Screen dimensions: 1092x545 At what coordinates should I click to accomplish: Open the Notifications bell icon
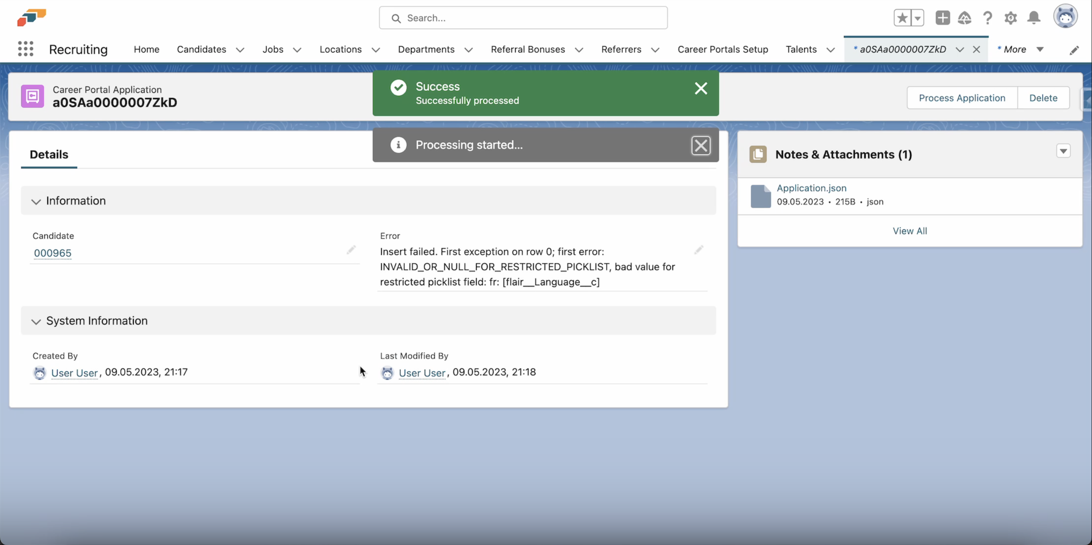(x=1034, y=18)
